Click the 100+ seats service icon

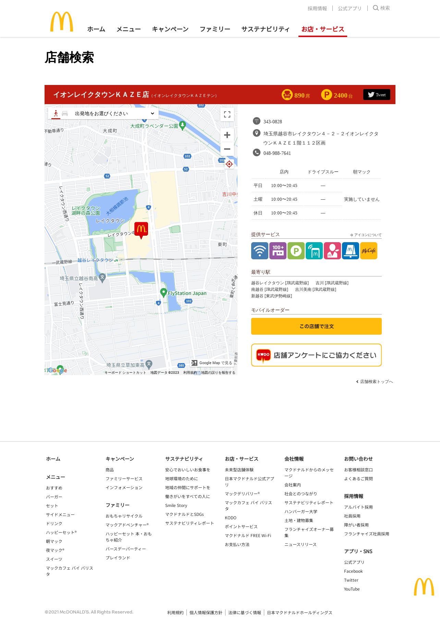pyautogui.click(x=278, y=251)
